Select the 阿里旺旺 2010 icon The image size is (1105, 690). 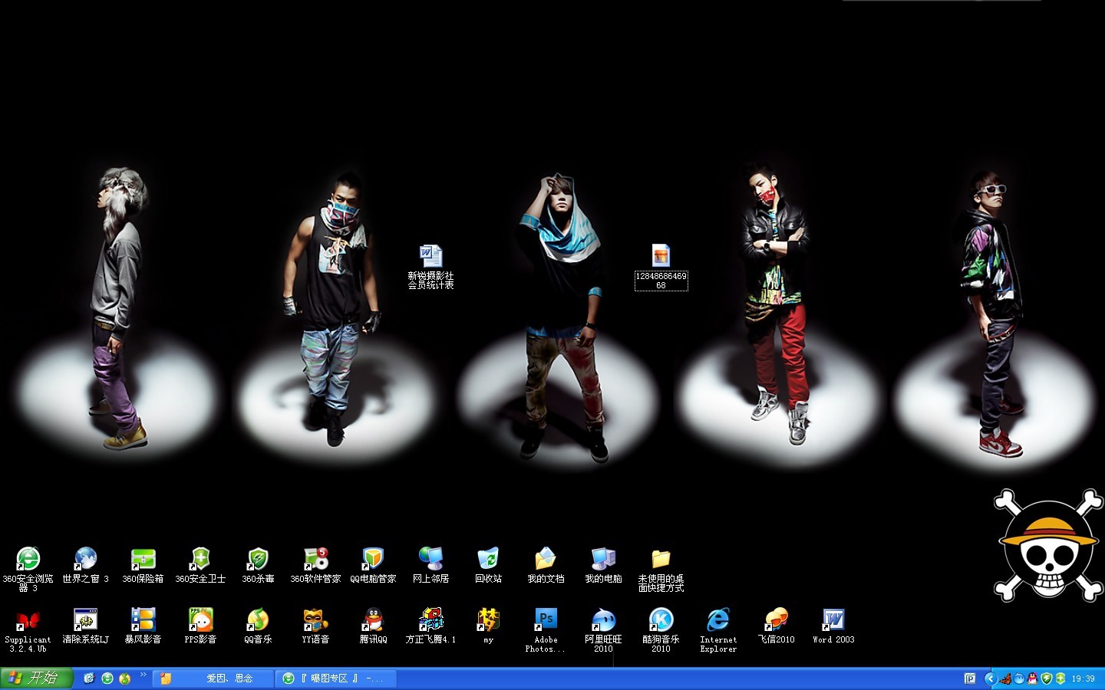point(603,629)
